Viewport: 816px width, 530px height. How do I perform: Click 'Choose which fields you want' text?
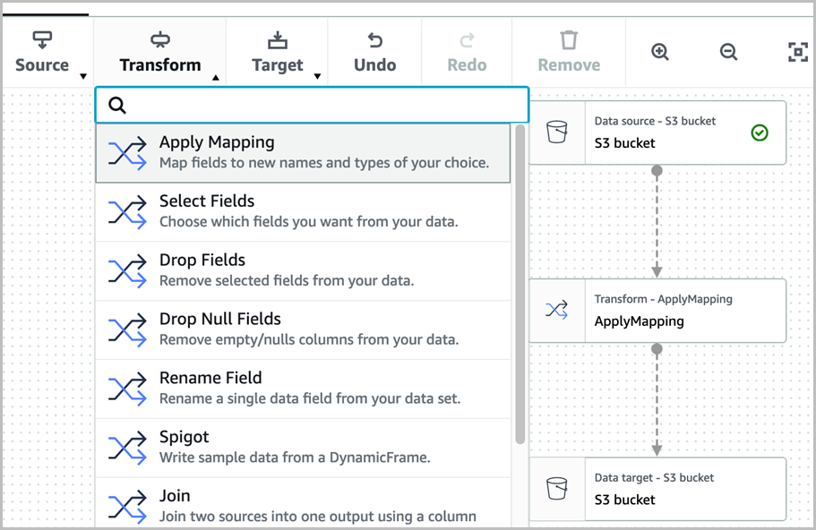coord(309,221)
